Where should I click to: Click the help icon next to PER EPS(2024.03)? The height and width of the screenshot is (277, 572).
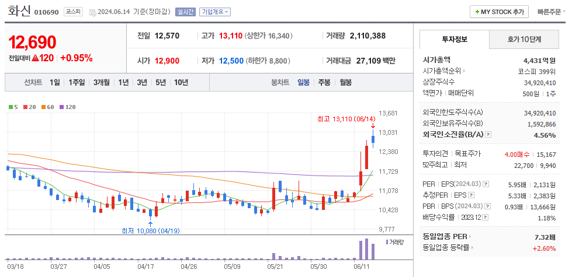[x=486, y=184]
